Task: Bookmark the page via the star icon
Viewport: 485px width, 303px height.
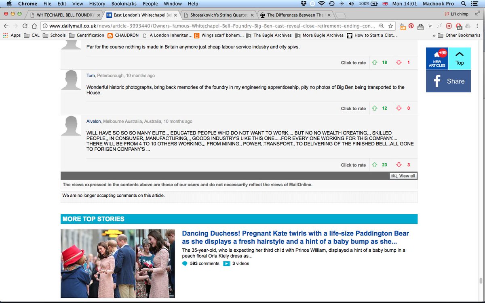Action: (391, 25)
